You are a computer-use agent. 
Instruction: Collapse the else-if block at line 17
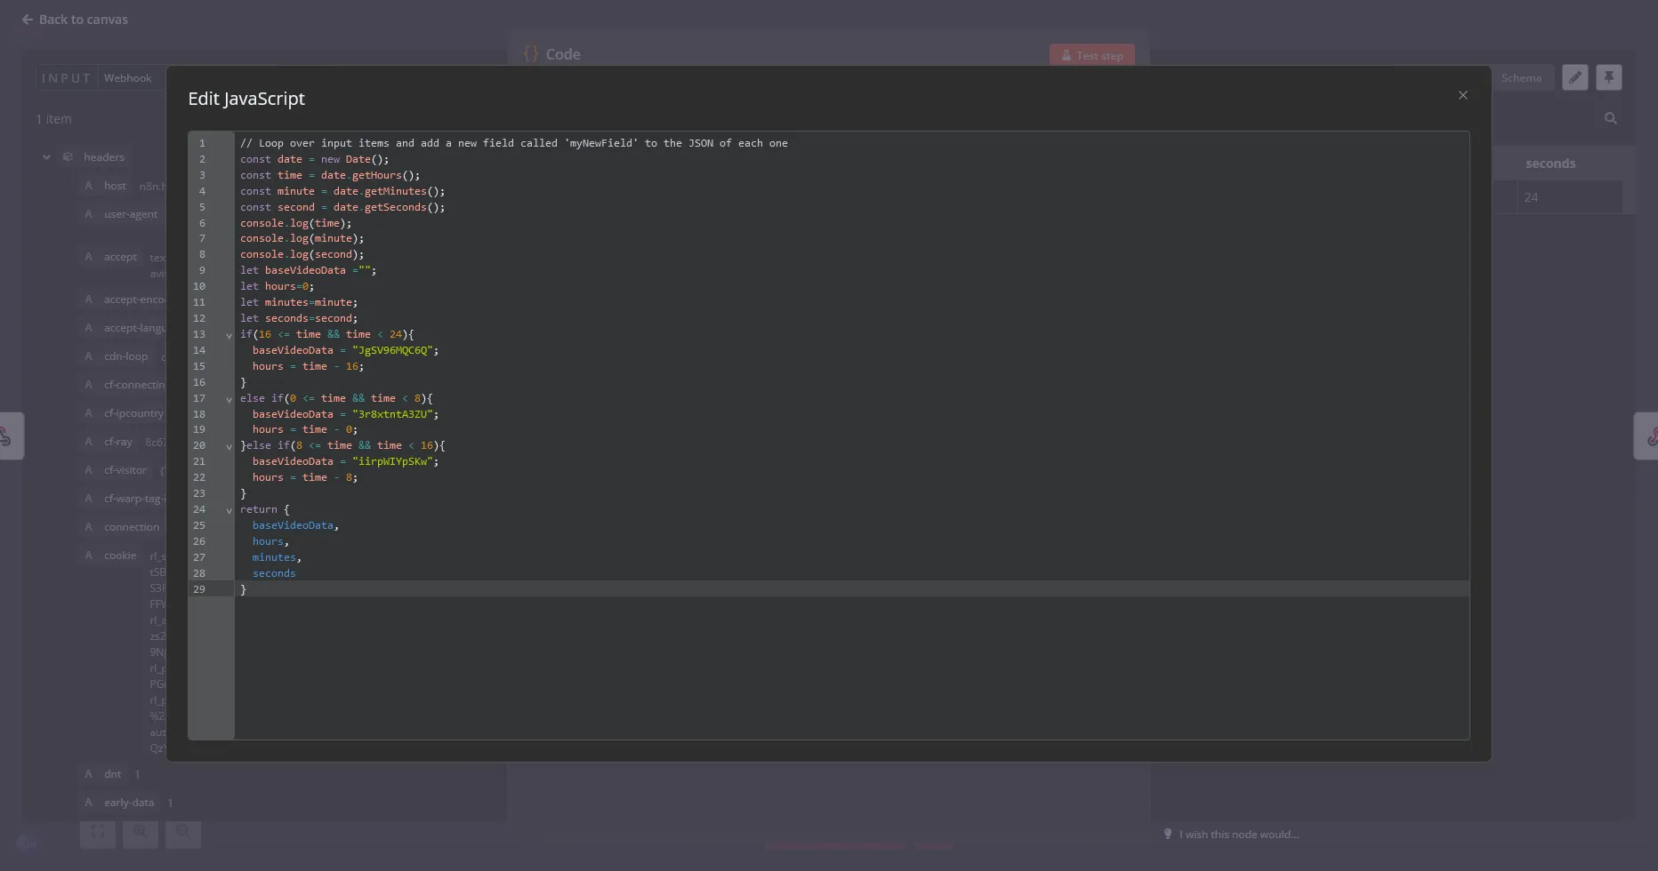pyautogui.click(x=229, y=400)
